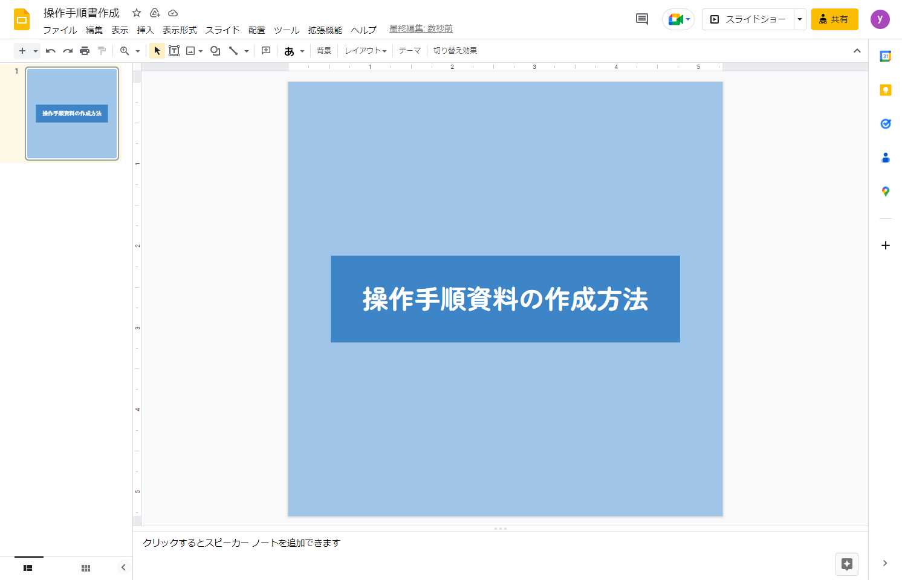Open Contacts side panel
This screenshot has height=580, width=902.
pos(886,158)
